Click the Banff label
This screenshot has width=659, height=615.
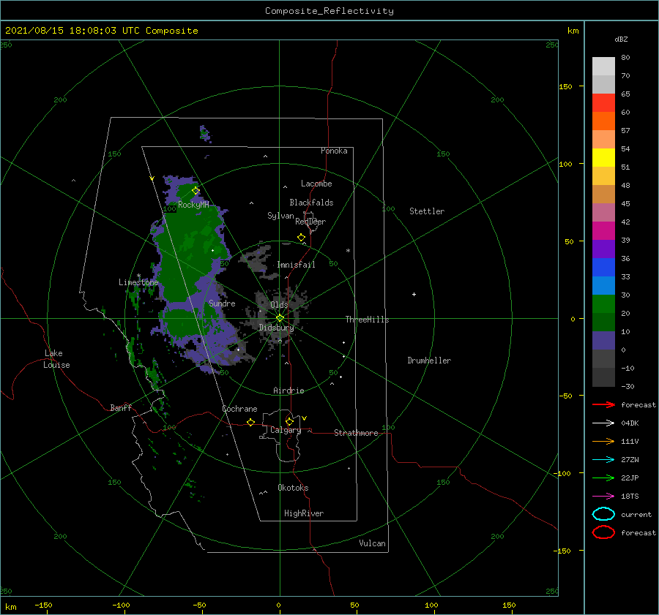[x=121, y=407]
